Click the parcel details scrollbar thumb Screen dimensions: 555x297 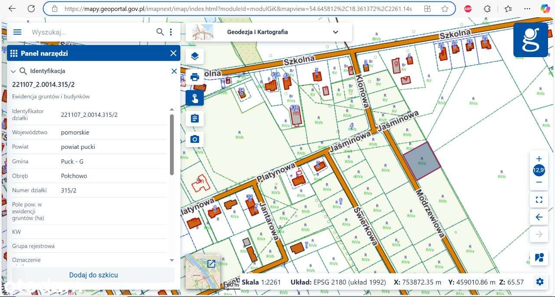click(172, 145)
